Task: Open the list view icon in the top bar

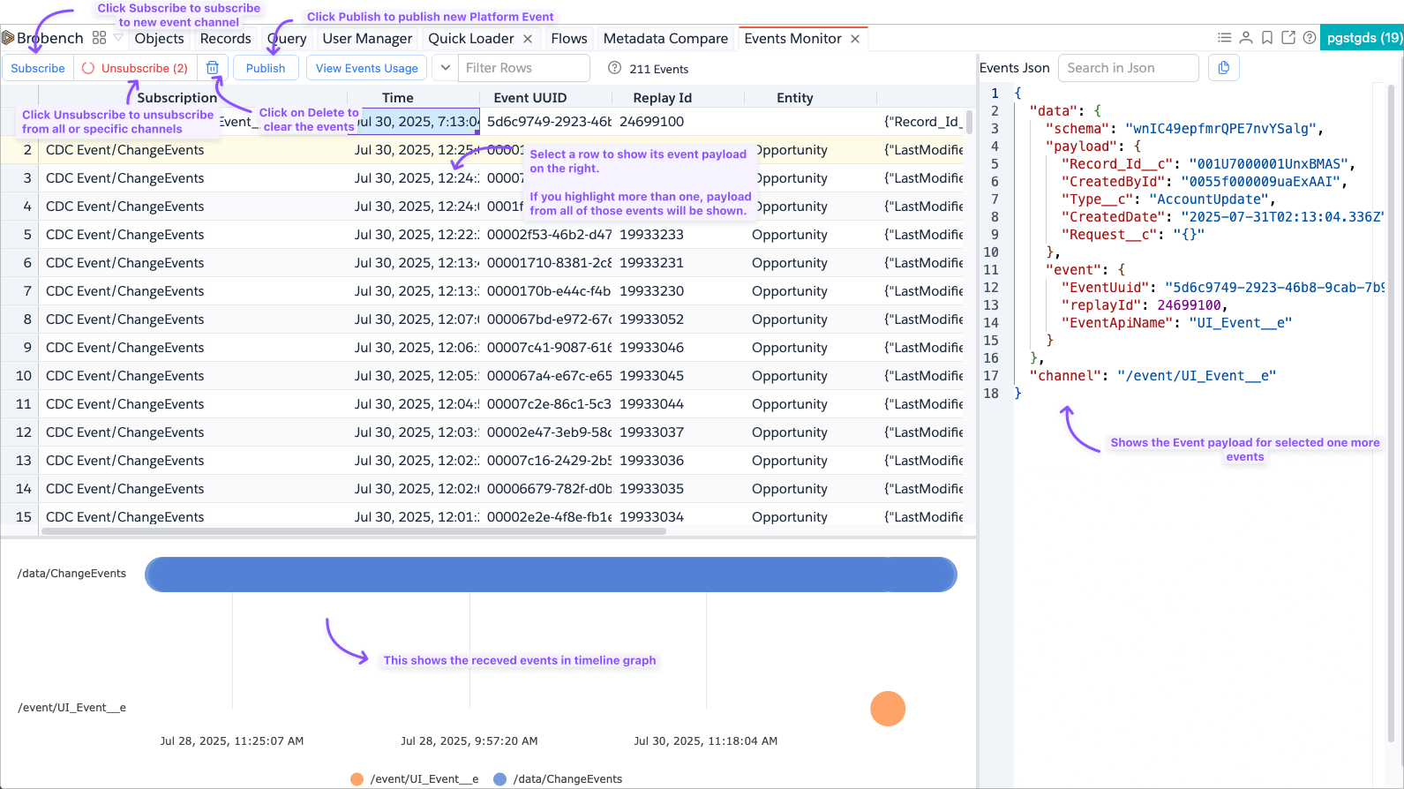Action: [1224, 38]
